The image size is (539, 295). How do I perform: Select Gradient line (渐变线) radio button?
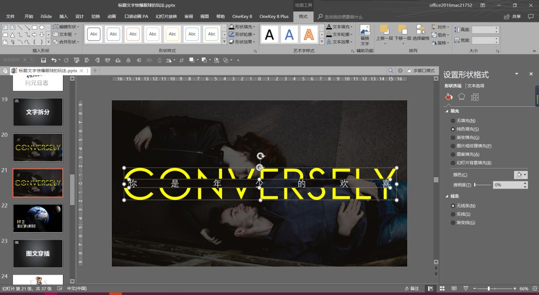pos(453,223)
